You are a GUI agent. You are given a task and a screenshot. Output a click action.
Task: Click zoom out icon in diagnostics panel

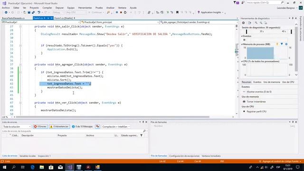coord(261,23)
